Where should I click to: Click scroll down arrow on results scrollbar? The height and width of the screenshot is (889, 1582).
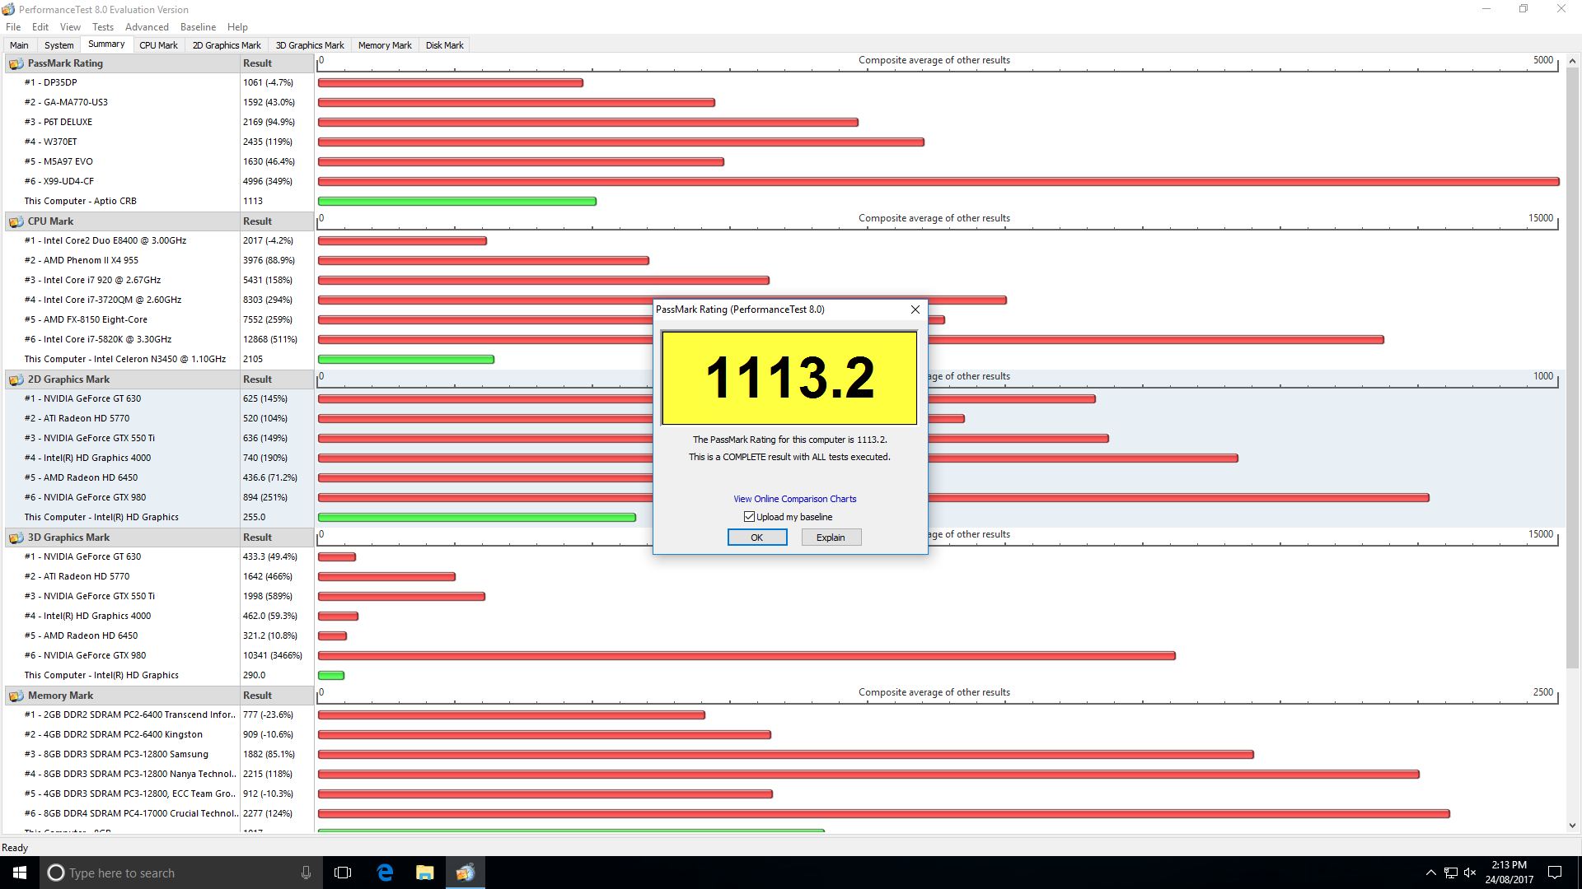(x=1572, y=826)
